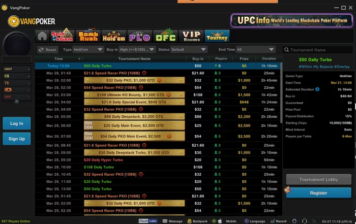Collapse the balance panel arrow
Image resolution: width=356 pixels, height=224 pixels.
[x=17, y=102]
